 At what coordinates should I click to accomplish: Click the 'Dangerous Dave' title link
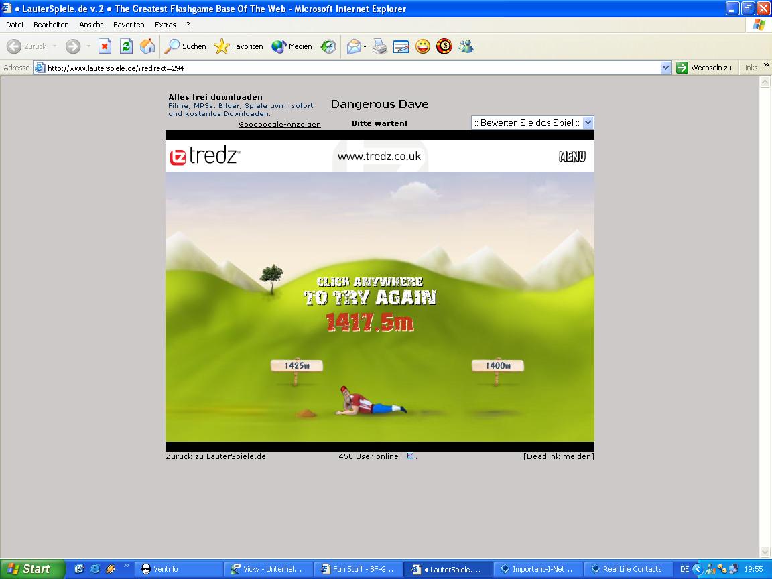pos(379,104)
